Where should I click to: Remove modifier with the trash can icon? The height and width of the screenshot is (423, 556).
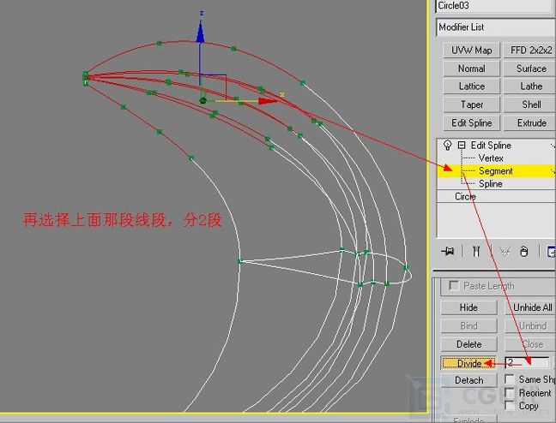(x=523, y=252)
